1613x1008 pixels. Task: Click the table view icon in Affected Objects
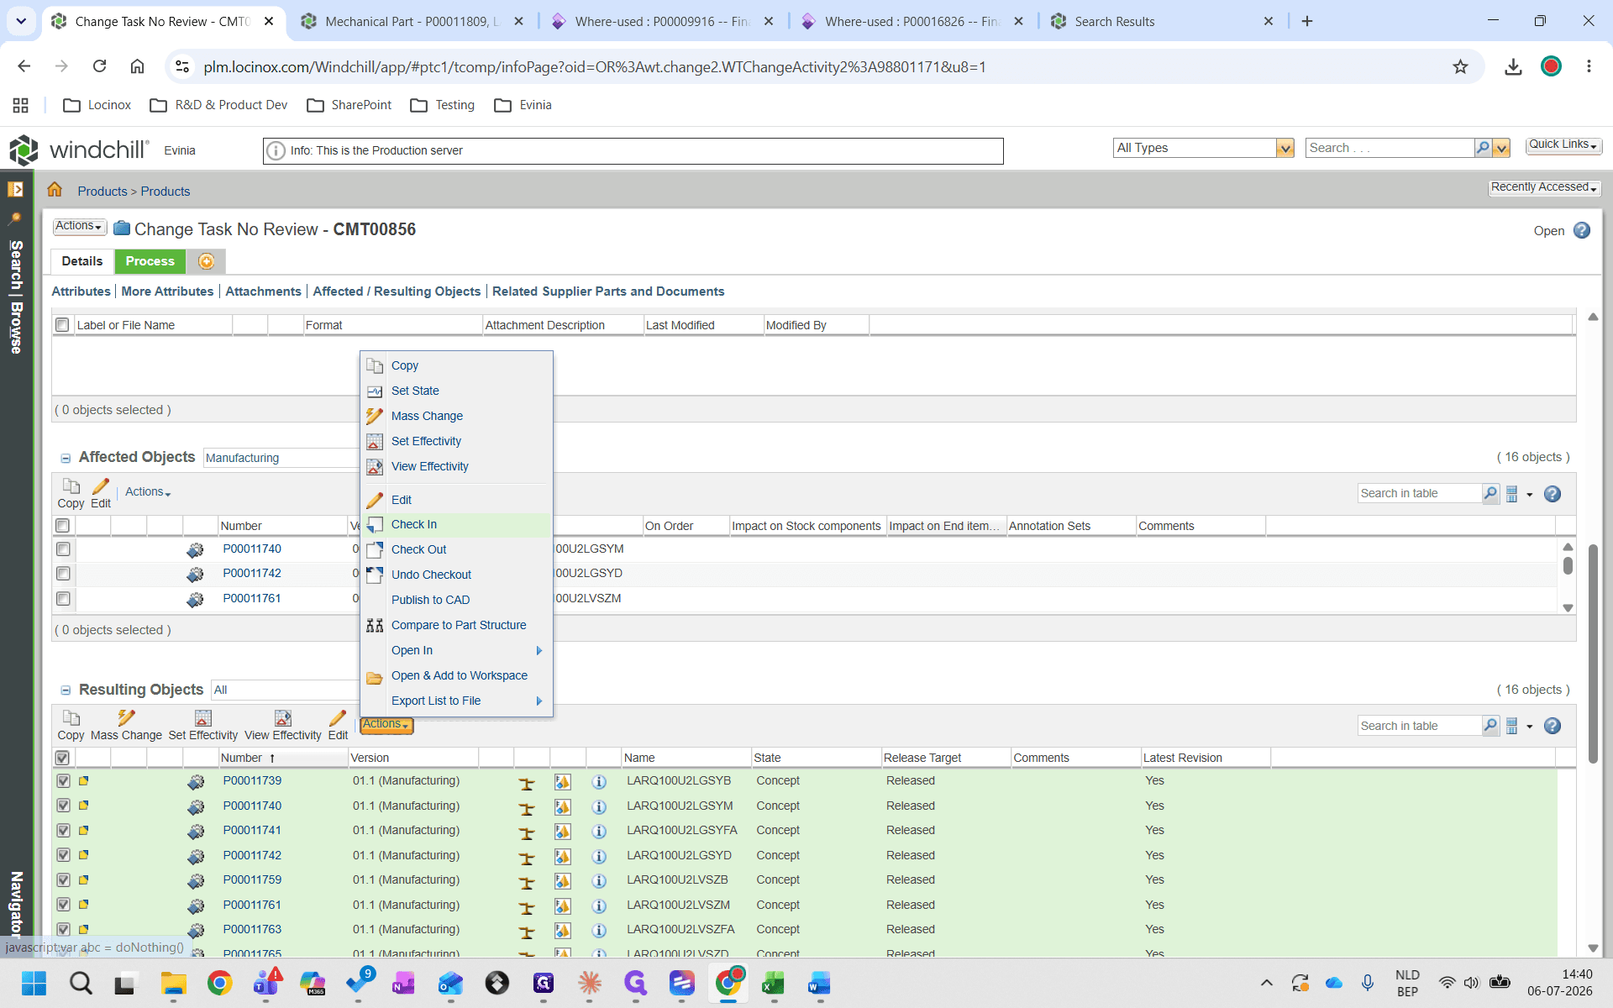(x=1512, y=494)
